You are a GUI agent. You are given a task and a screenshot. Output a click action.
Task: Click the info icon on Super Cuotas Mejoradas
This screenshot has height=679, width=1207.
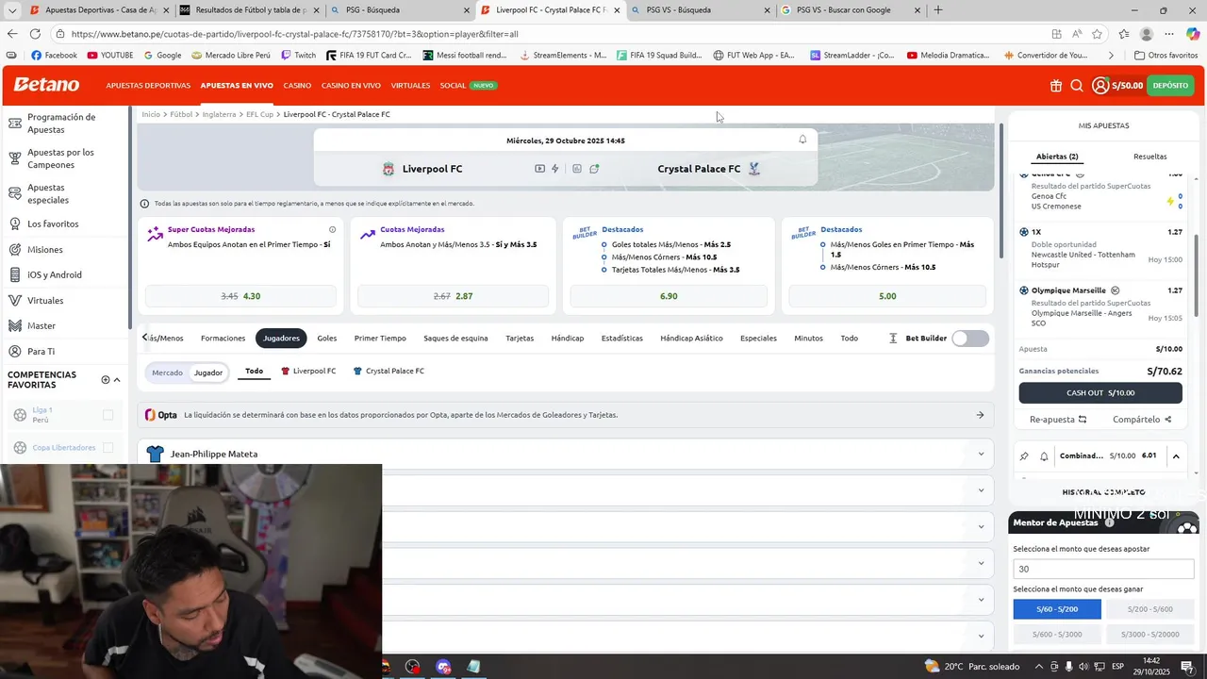pos(332,229)
